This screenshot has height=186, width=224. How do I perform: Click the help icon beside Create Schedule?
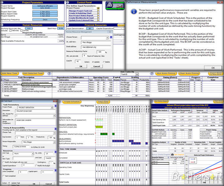(x=60, y=102)
